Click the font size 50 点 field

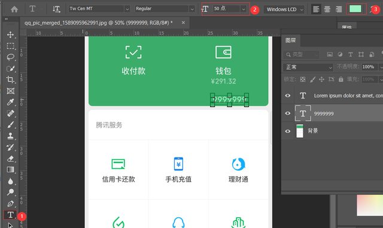pos(227,9)
